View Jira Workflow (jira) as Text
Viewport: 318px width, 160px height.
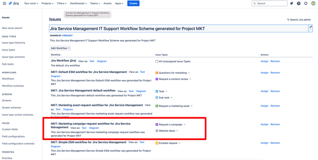(92, 61)
